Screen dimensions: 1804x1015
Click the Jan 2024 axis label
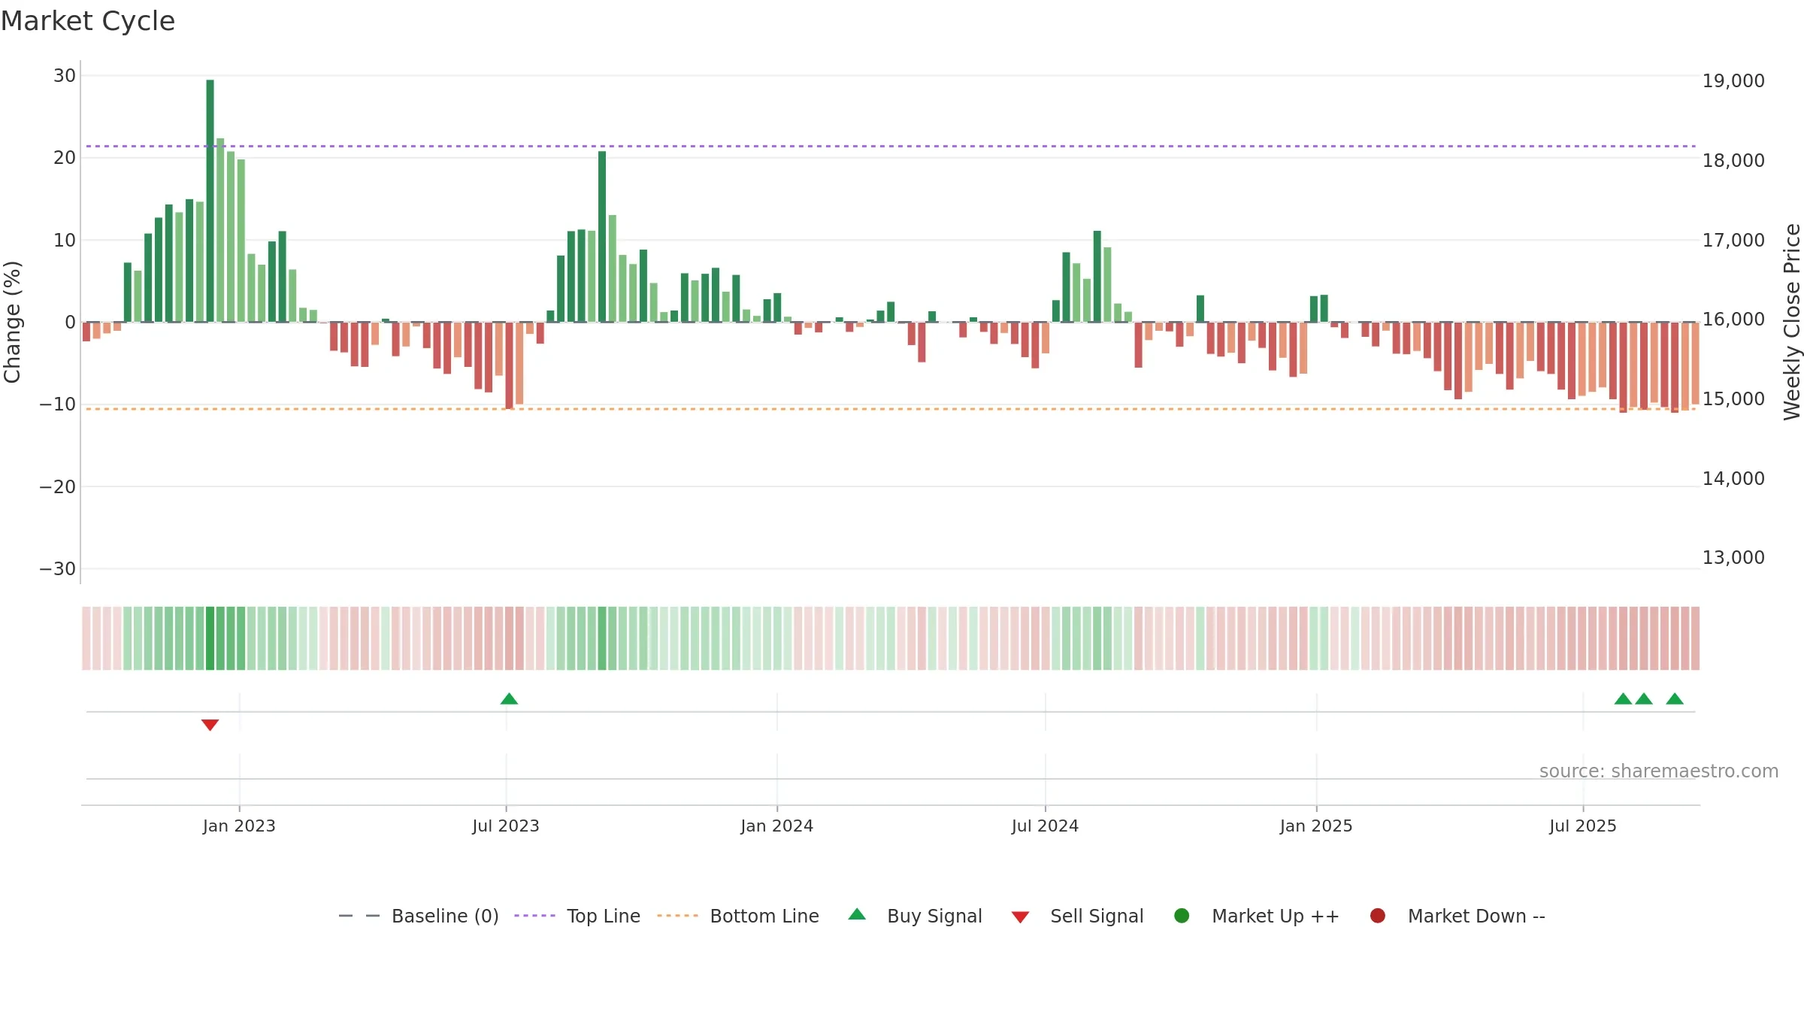[777, 826]
